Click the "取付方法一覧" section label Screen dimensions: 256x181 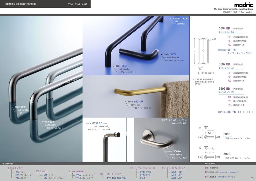[x=210, y=164]
